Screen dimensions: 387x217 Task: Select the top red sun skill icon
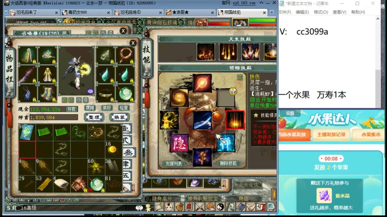tap(202, 83)
